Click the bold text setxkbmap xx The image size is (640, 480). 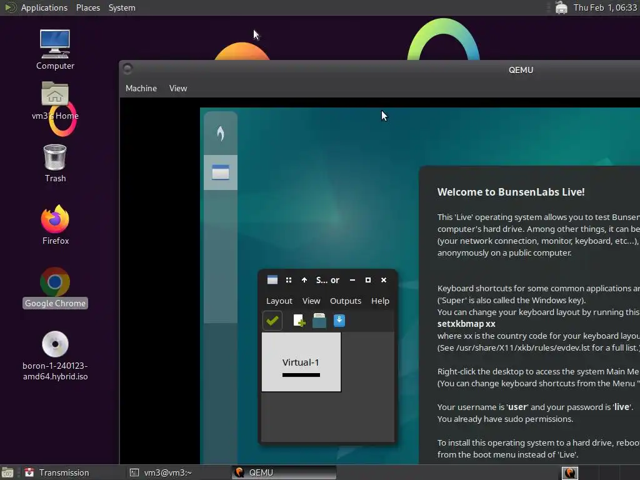466,324
